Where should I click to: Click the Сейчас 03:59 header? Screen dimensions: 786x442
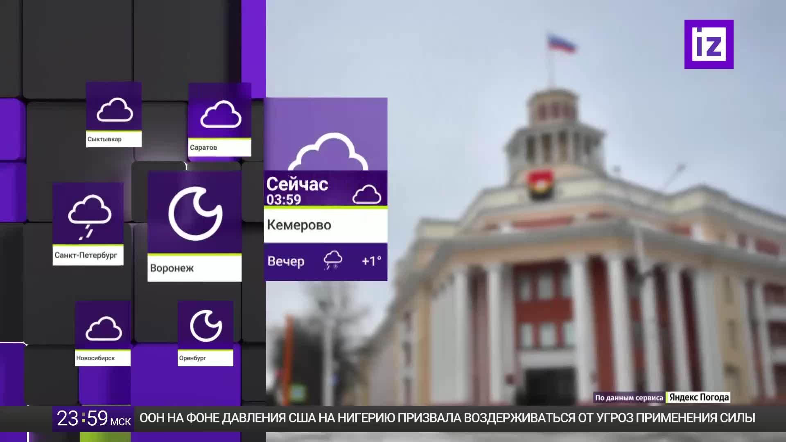297,190
